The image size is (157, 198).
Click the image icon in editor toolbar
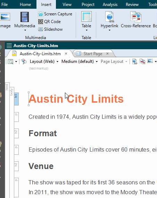tap(150, 61)
